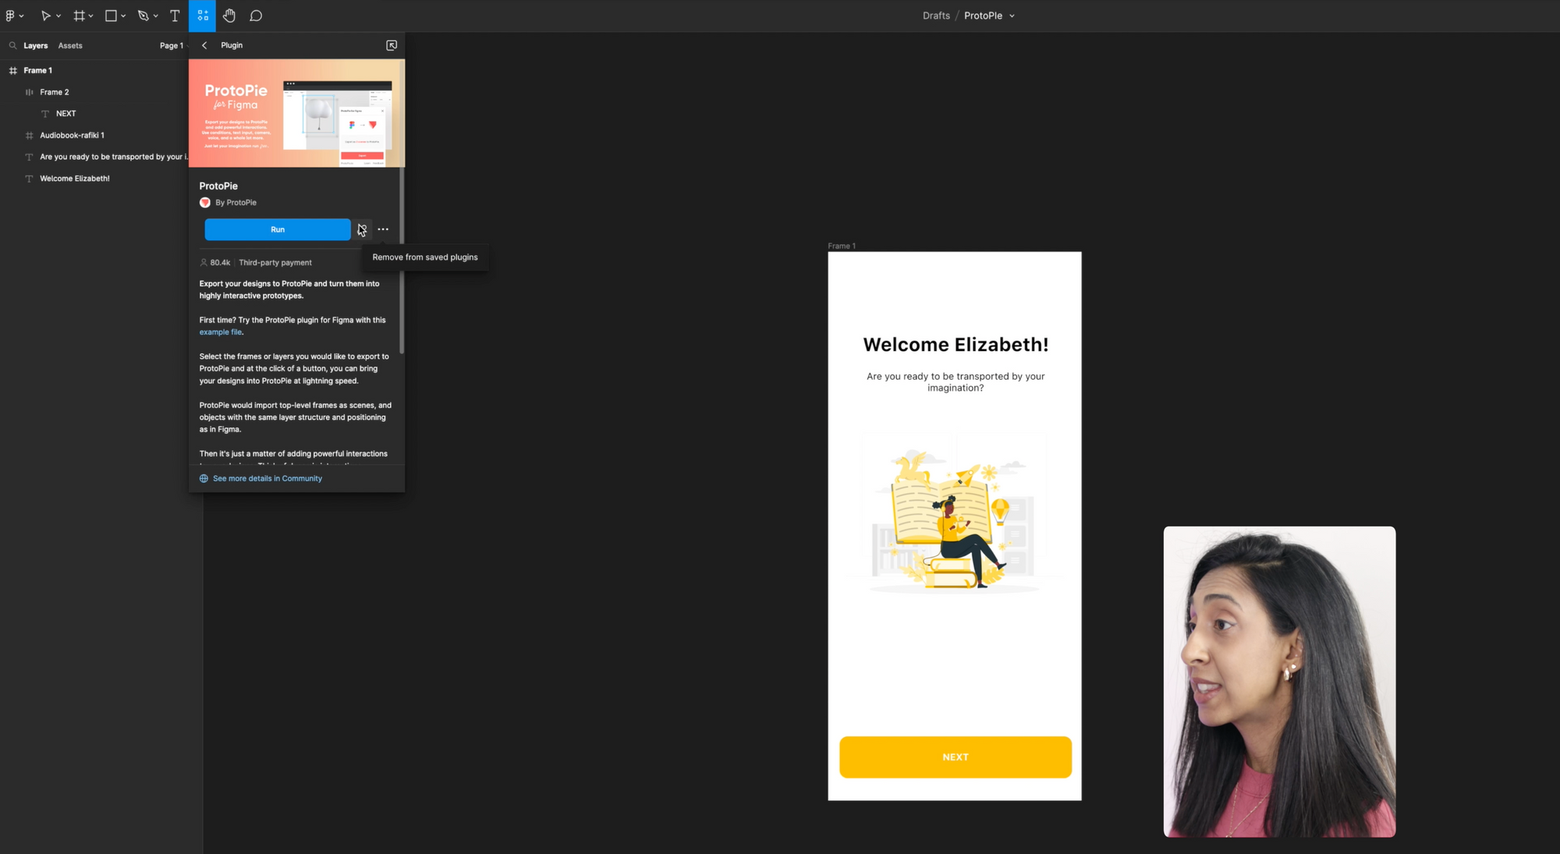Expand the Frame tool dropdown chevron
Image resolution: width=1560 pixels, height=854 pixels.
pyautogui.click(x=91, y=16)
